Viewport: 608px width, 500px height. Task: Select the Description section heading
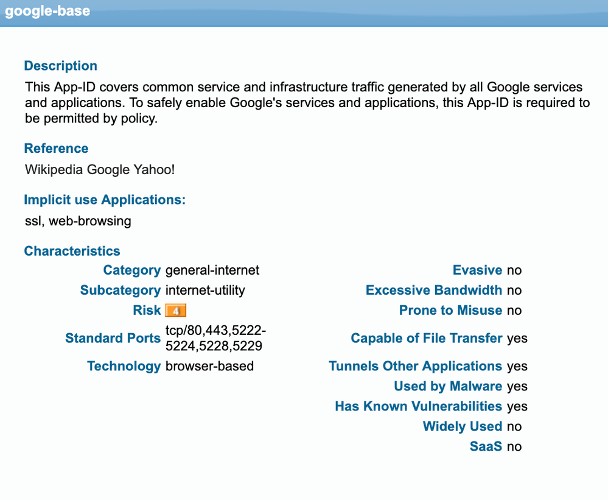[x=60, y=66]
